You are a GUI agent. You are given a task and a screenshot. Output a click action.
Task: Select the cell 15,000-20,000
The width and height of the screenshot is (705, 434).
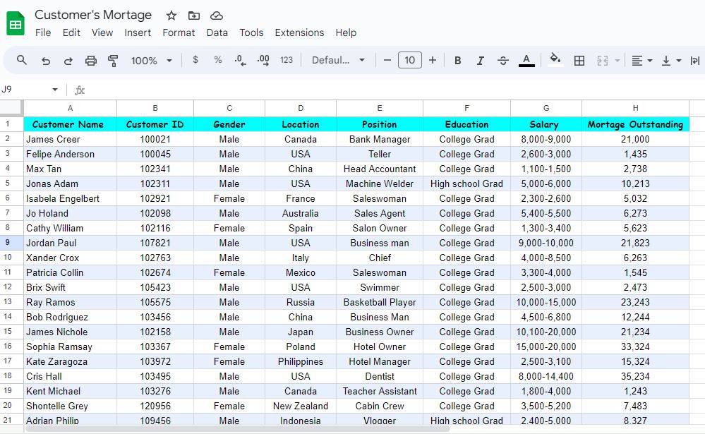point(546,347)
